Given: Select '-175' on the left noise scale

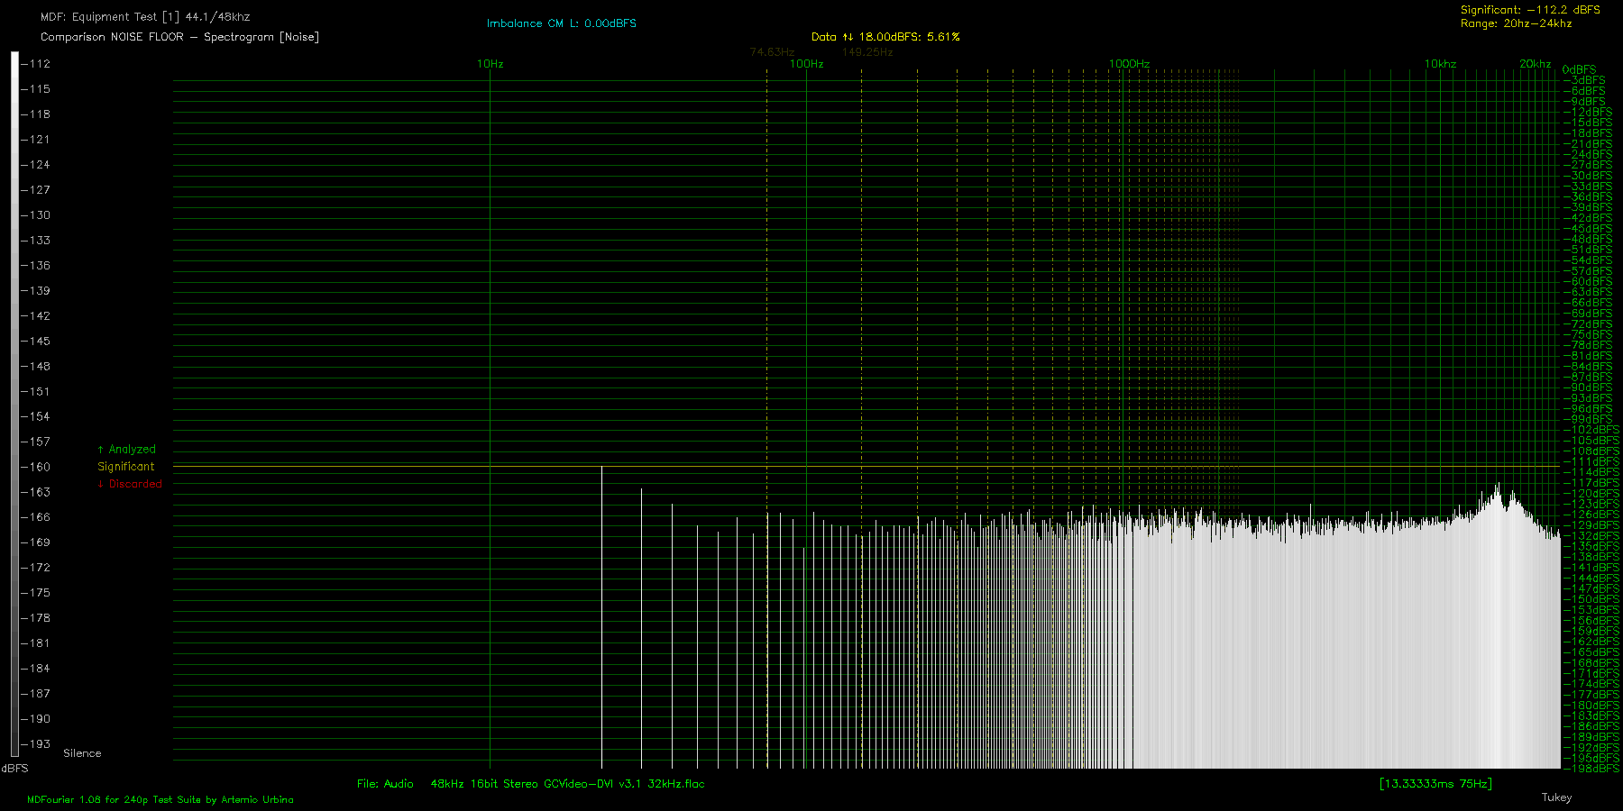Looking at the screenshot, I should coord(36,593).
